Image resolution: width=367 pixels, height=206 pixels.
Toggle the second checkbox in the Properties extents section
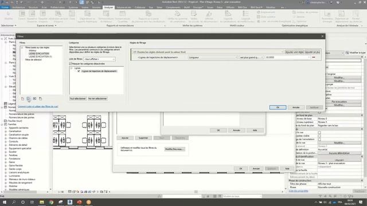pos(319,136)
